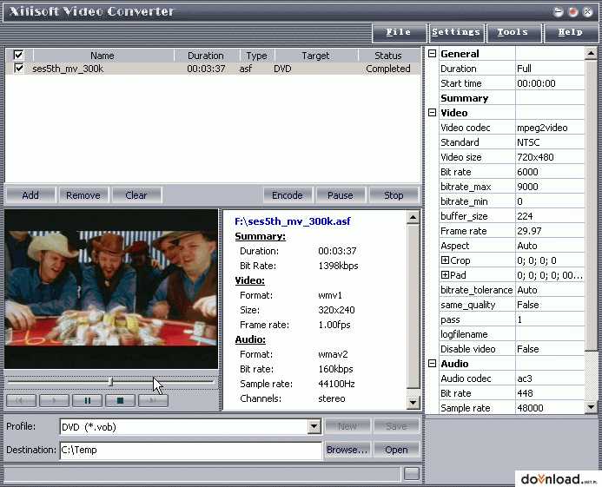Collapse the Audio properties group

[432, 363]
